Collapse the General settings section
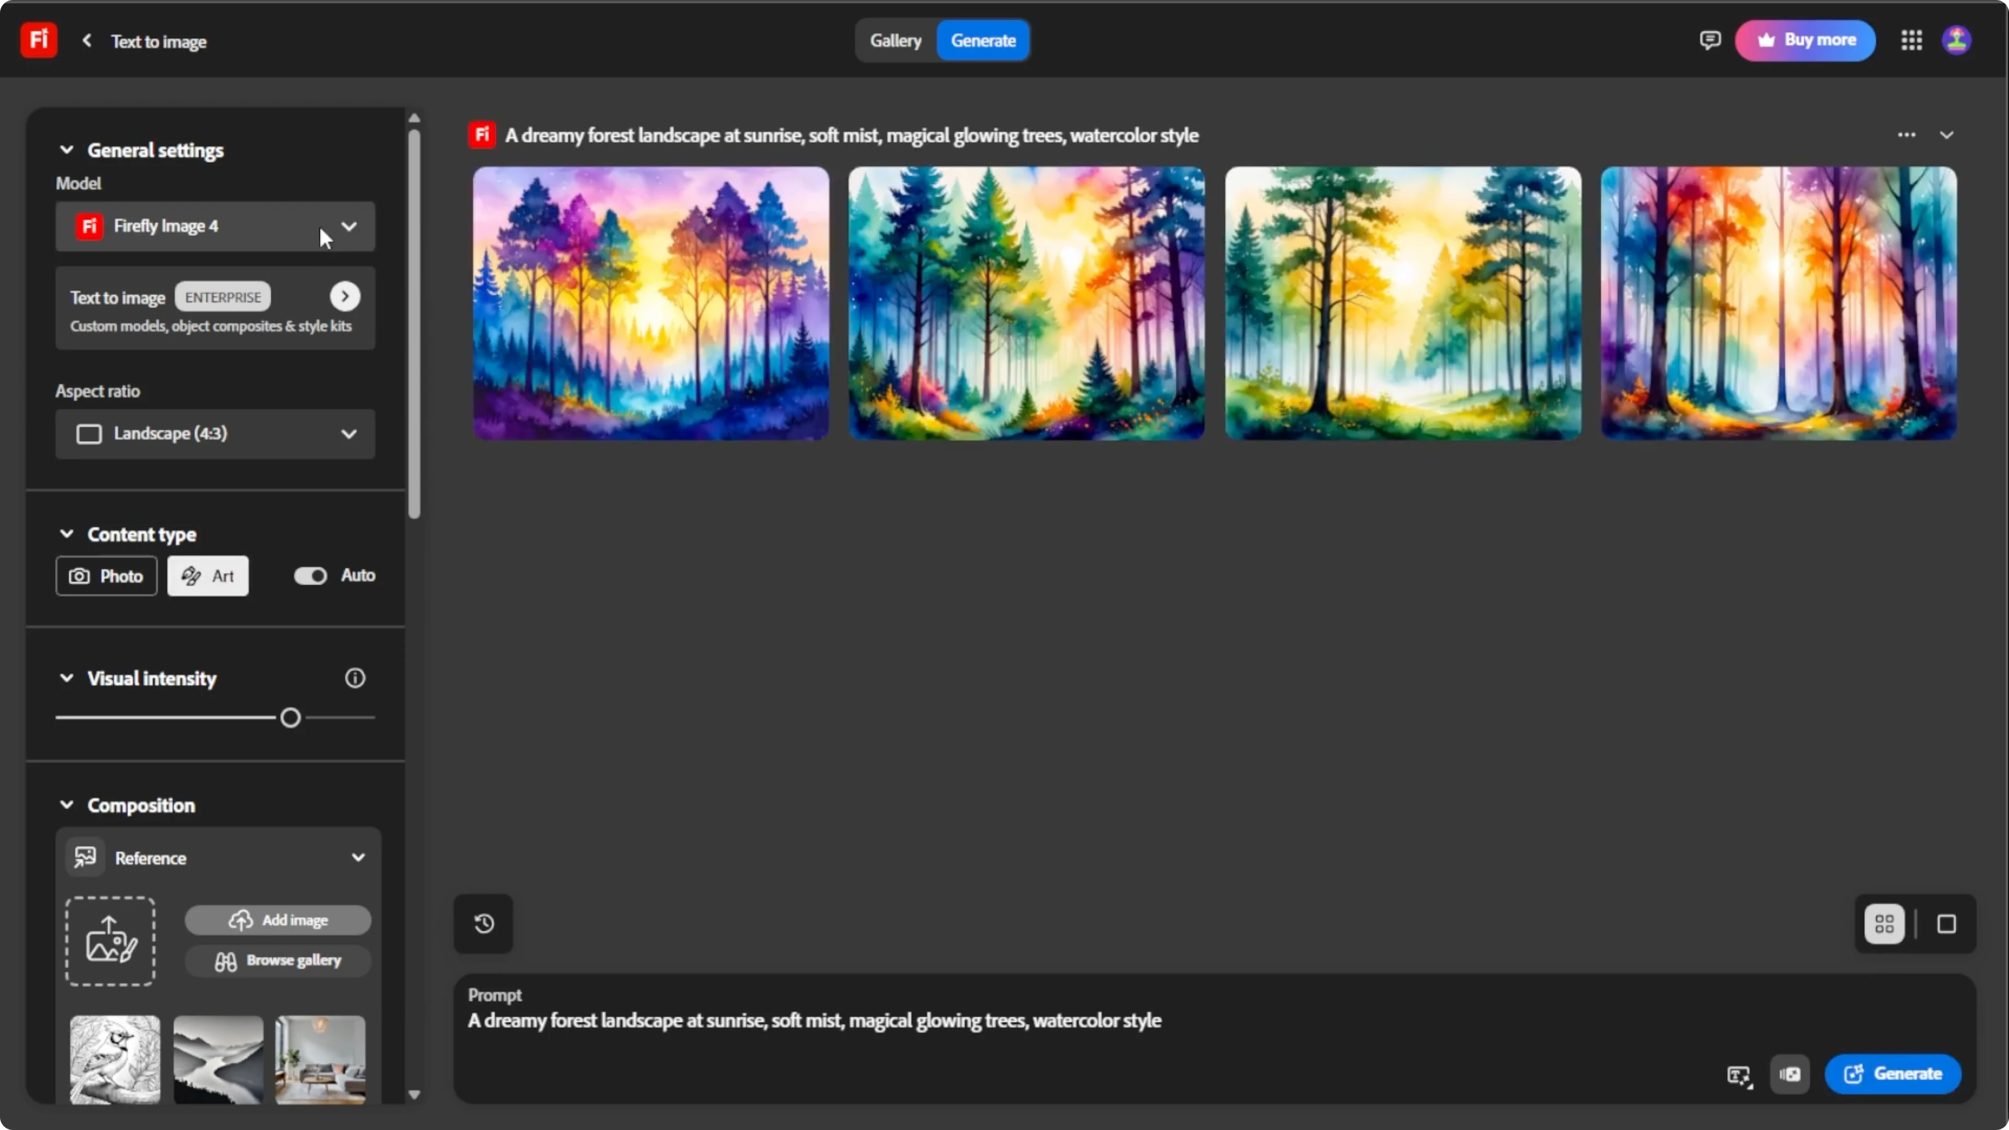2009x1130 pixels. point(66,150)
